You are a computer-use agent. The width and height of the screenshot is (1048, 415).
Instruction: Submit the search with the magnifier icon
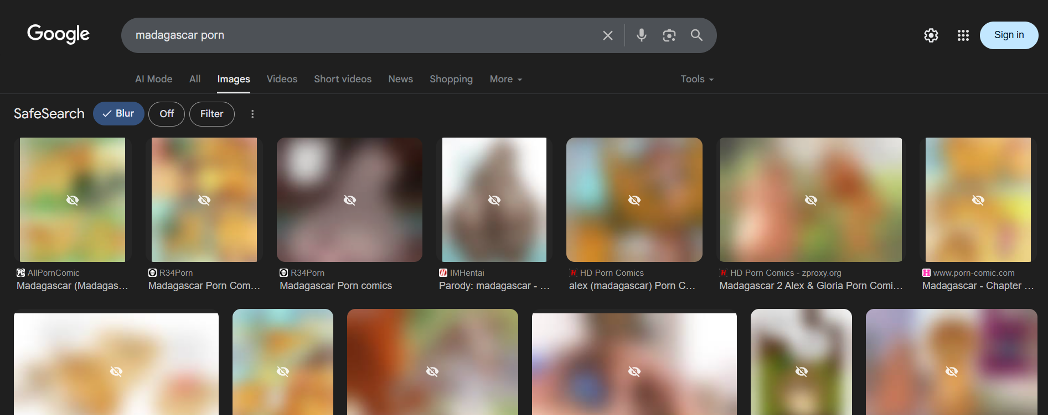point(696,35)
